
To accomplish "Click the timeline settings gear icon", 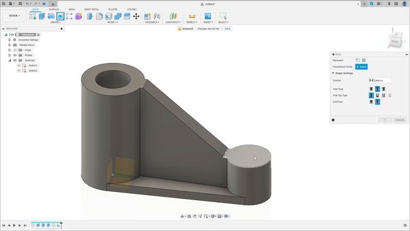I will [405, 225].
